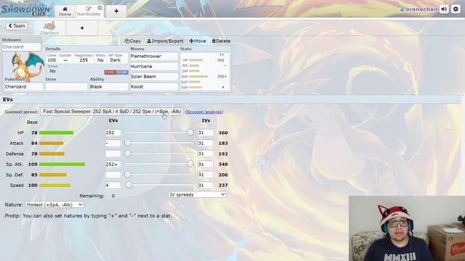Image resolution: width=465 pixels, height=261 pixels.
Task: Edit the Nickname field
Action: coord(21,46)
